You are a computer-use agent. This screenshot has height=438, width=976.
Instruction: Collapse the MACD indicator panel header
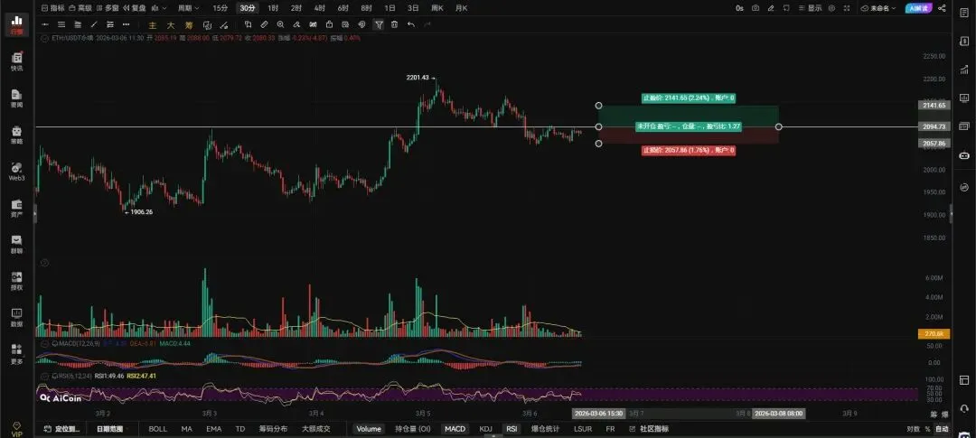[44, 343]
